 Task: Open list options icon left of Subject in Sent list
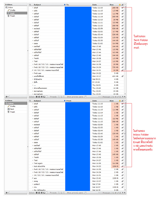pos(30,5)
